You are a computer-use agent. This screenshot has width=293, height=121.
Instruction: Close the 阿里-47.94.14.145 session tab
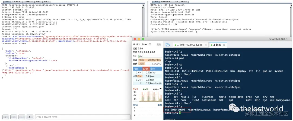206,45
